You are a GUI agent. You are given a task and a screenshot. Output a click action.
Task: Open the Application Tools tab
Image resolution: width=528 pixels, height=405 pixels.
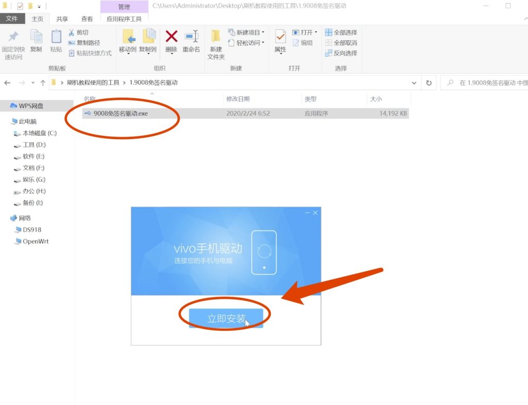point(124,19)
